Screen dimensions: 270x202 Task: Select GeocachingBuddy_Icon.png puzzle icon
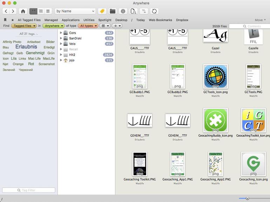click(215, 120)
